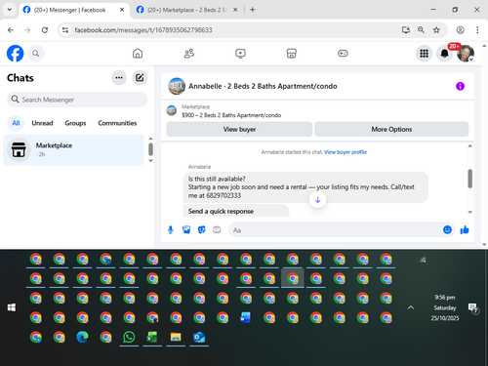Click the message text field Aa
This screenshot has width=488, height=366.
click(334, 230)
